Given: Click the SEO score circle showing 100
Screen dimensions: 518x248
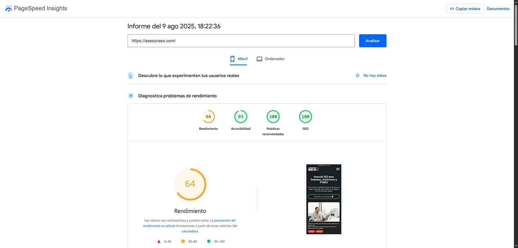Looking at the screenshot, I should click(x=305, y=116).
